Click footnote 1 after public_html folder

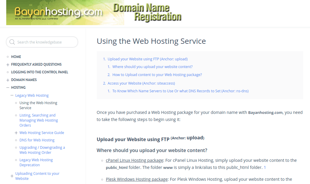pos(265,167)
